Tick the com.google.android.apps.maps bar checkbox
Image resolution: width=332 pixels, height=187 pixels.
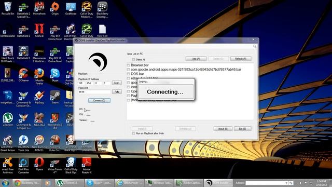click(128, 70)
